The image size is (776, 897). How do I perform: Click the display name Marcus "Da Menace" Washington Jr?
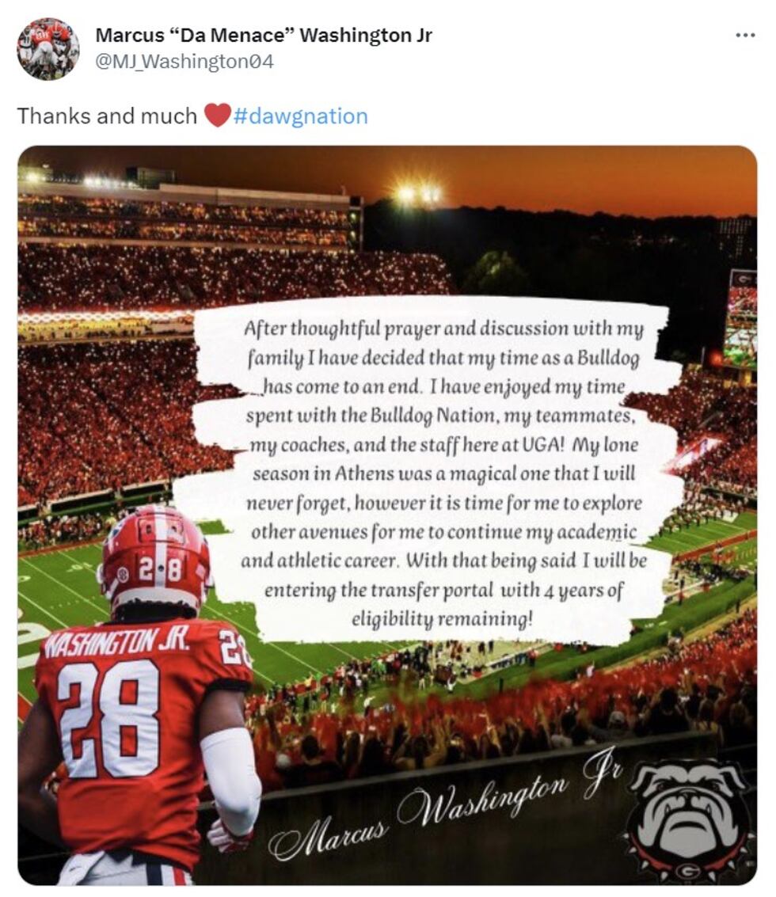point(264,36)
